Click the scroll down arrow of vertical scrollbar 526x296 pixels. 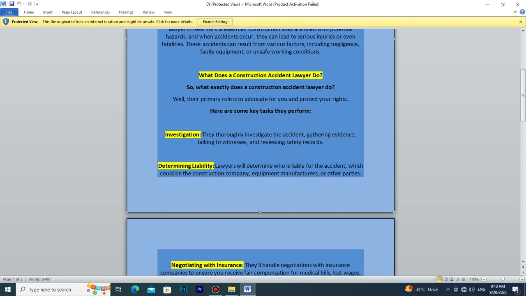click(523, 261)
